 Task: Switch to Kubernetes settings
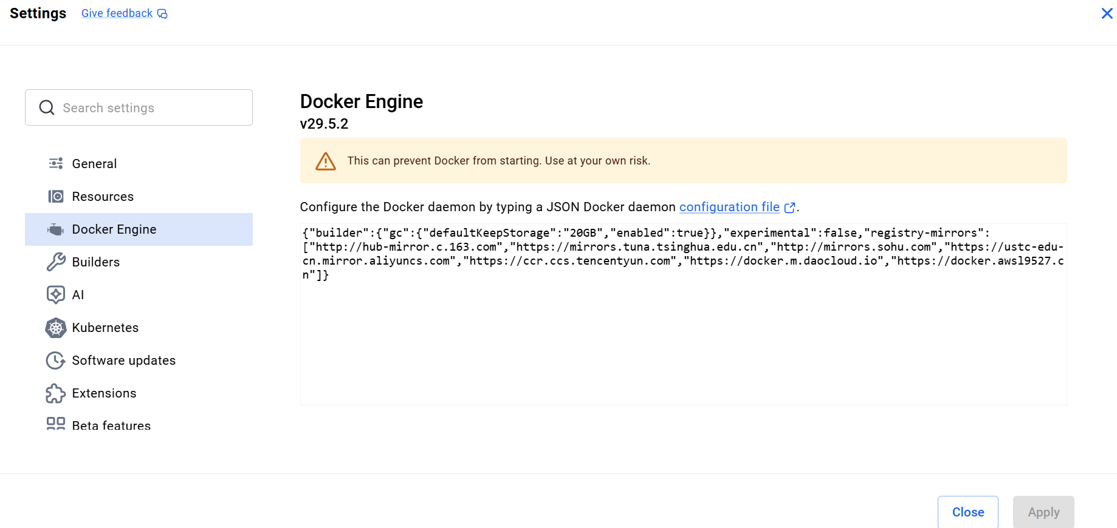click(139, 328)
